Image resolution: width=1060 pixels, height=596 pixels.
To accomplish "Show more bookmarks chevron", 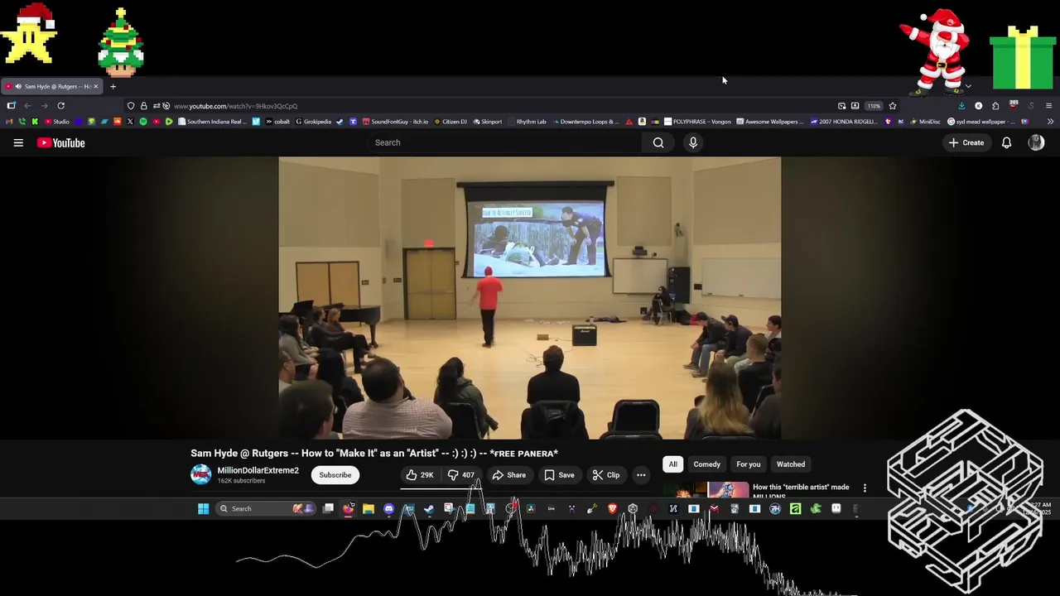I will (x=1050, y=122).
